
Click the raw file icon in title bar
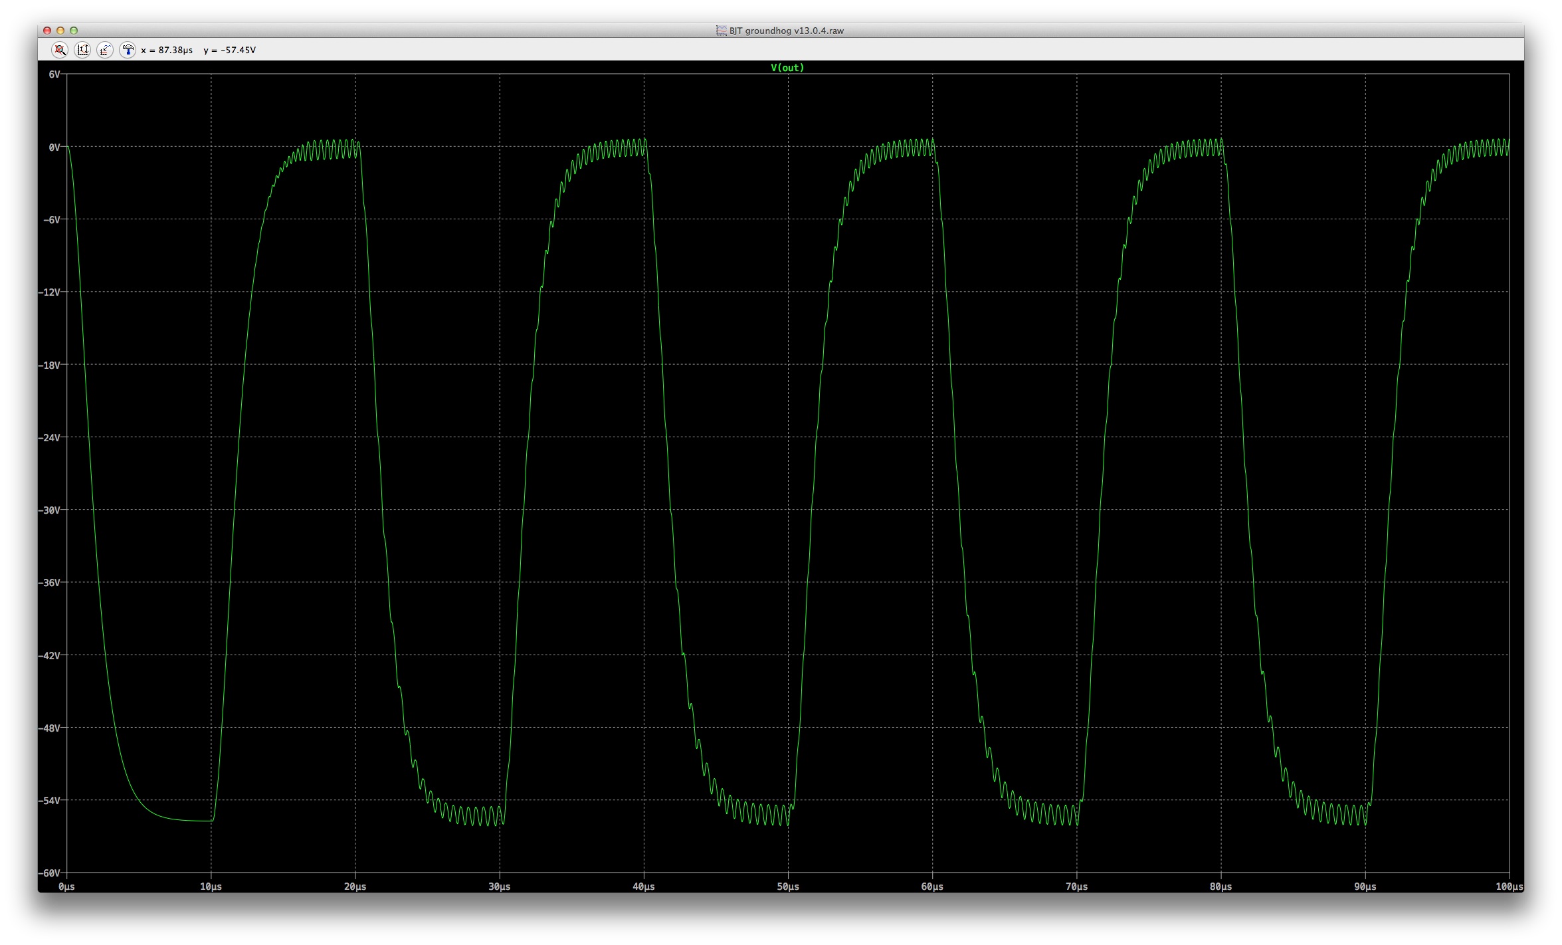pos(721,31)
